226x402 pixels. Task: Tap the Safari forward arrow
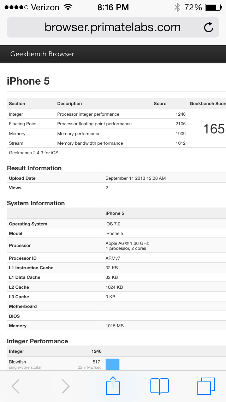(66, 386)
